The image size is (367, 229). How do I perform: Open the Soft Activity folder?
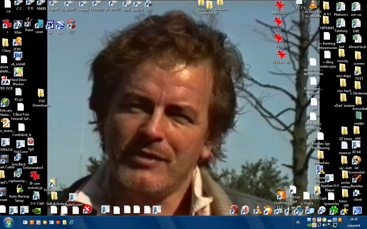click(54, 196)
